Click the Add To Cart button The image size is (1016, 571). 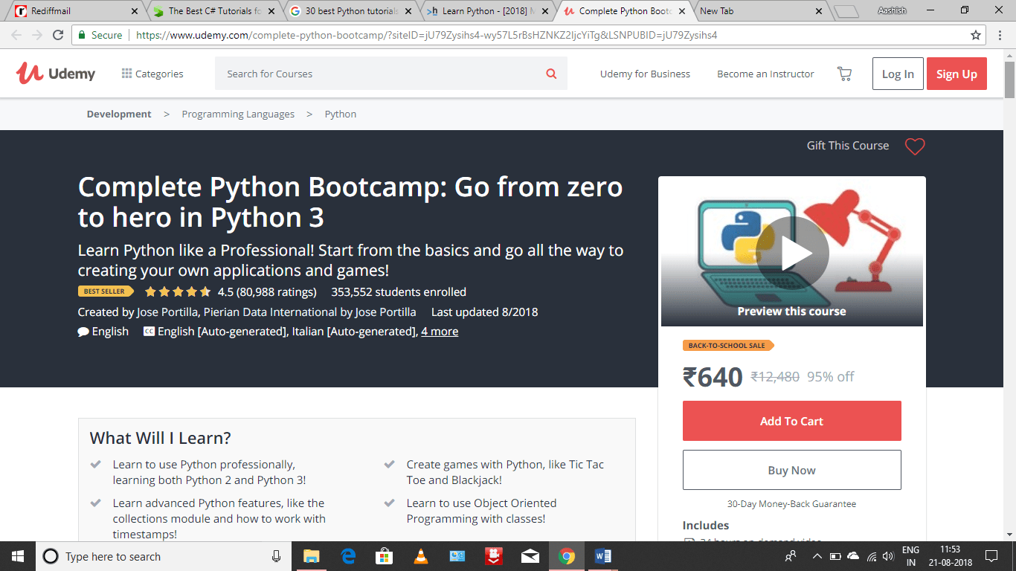792,421
